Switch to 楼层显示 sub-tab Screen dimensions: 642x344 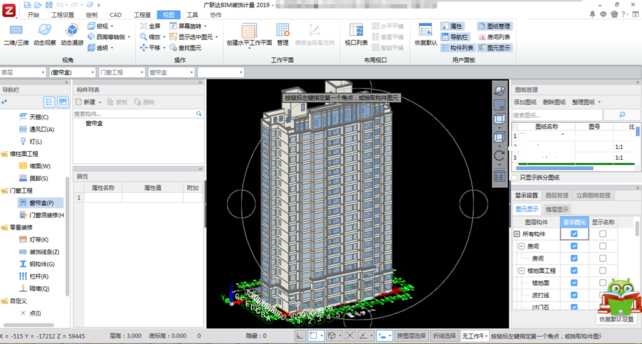[x=557, y=209]
